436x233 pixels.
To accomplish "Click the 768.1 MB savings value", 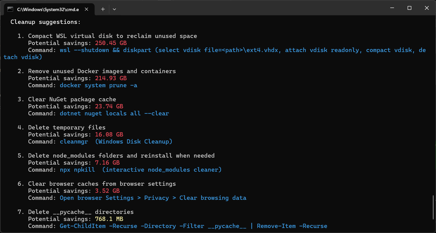I will point(109,219).
